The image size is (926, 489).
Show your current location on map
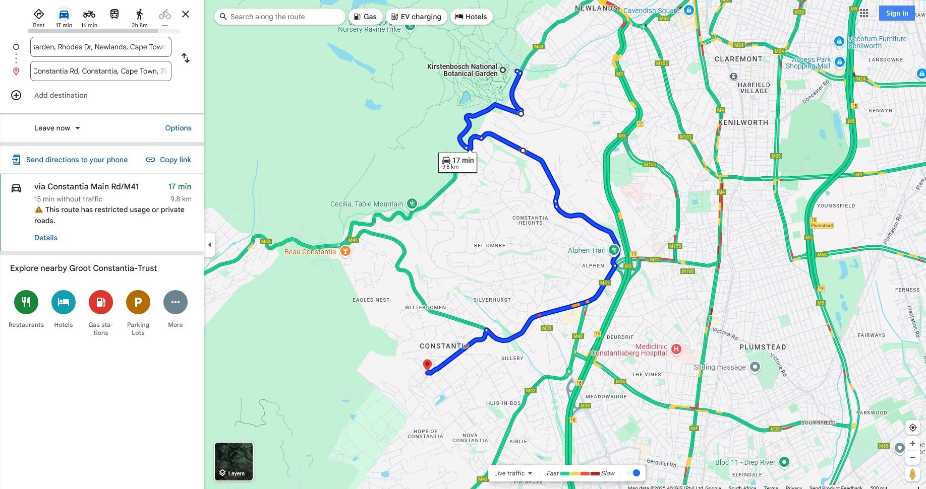(x=912, y=428)
